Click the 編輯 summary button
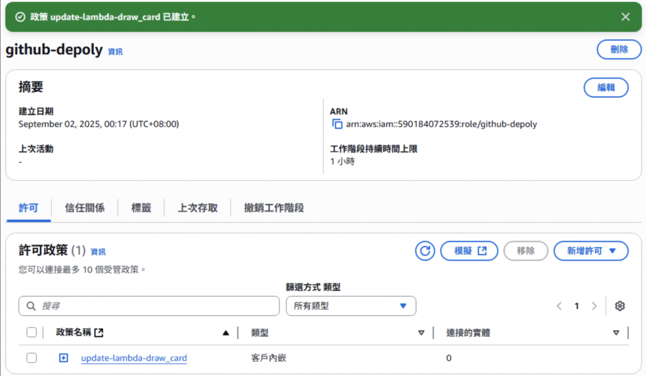The height and width of the screenshot is (376, 646). [x=606, y=88]
